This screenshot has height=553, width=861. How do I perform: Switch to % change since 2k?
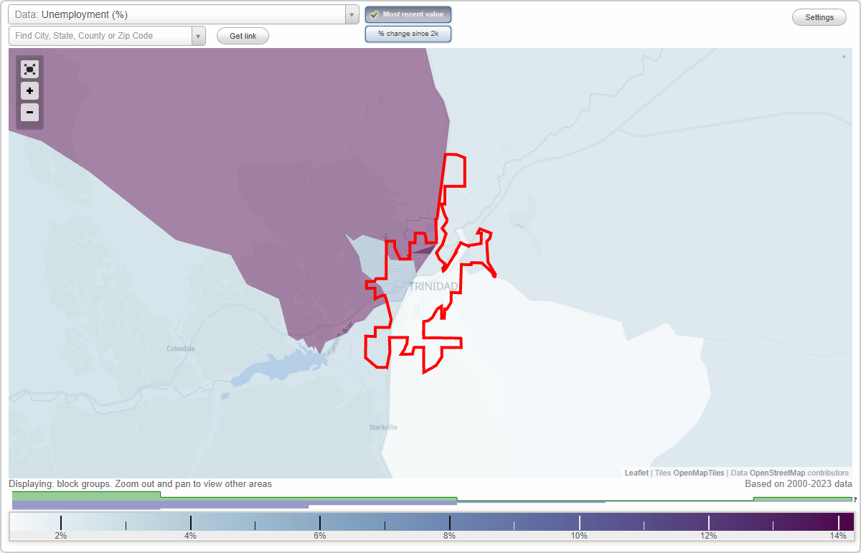click(x=408, y=34)
